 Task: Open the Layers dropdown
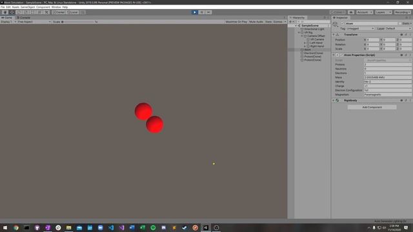tap(383, 12)
